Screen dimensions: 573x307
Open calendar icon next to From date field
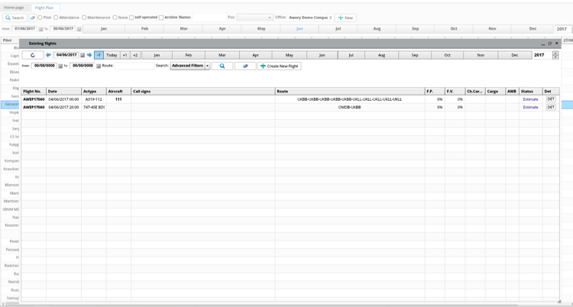60,66
